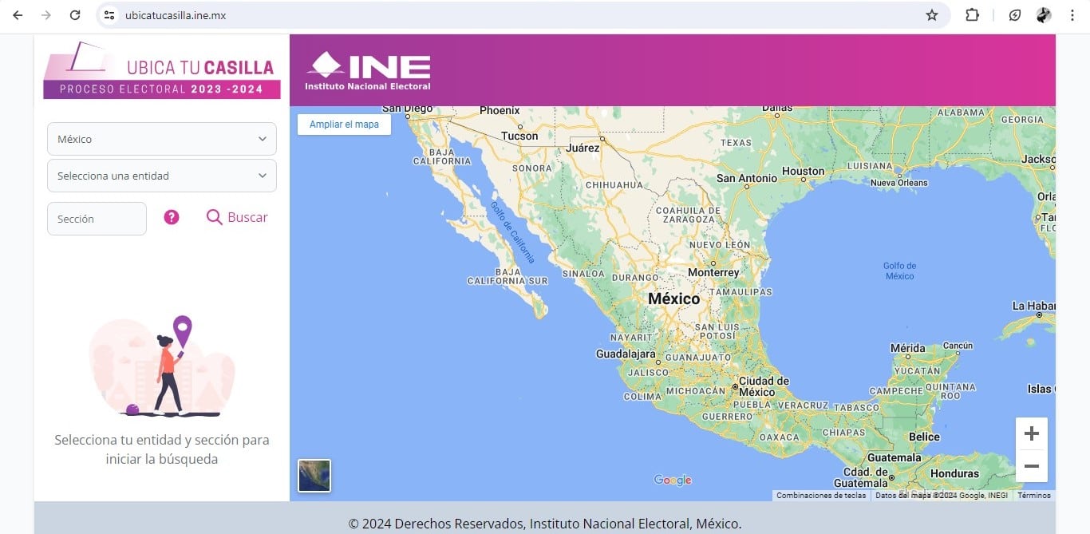Click the INE Instituto Nacional Electoral logo
The height and width of the screenshot is (534, 1090).
(368, 71)
